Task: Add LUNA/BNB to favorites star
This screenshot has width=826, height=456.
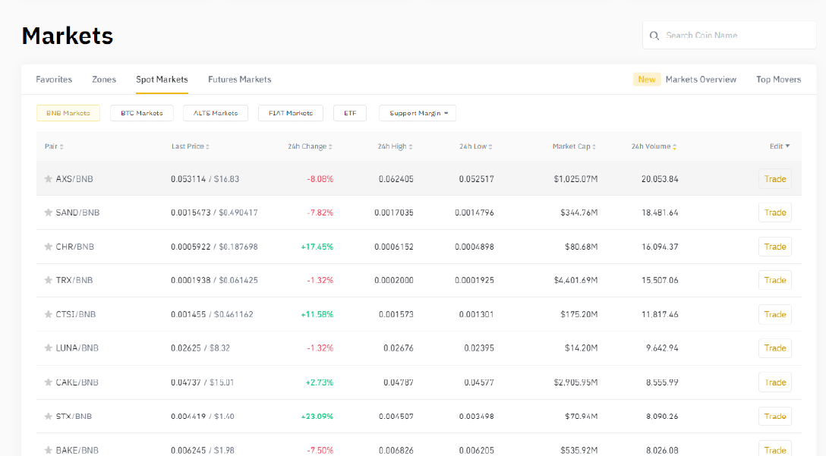Action: [48, 348]
